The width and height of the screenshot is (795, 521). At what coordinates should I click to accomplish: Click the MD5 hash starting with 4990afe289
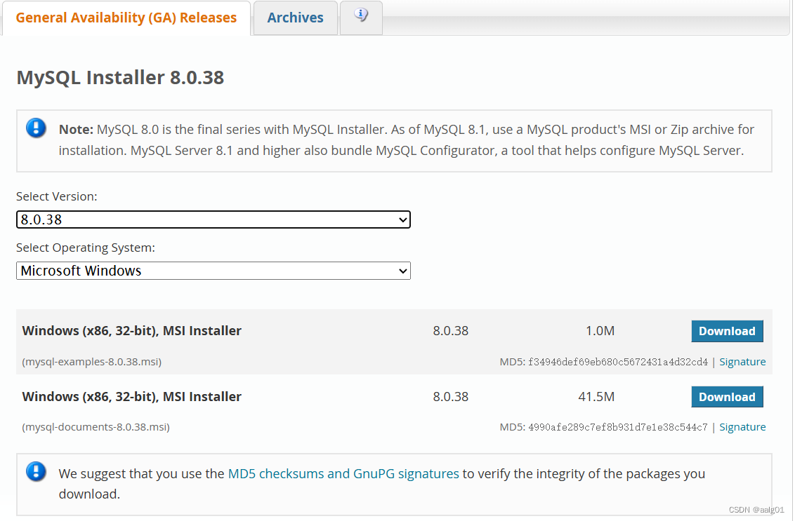(x=618, y=427)
